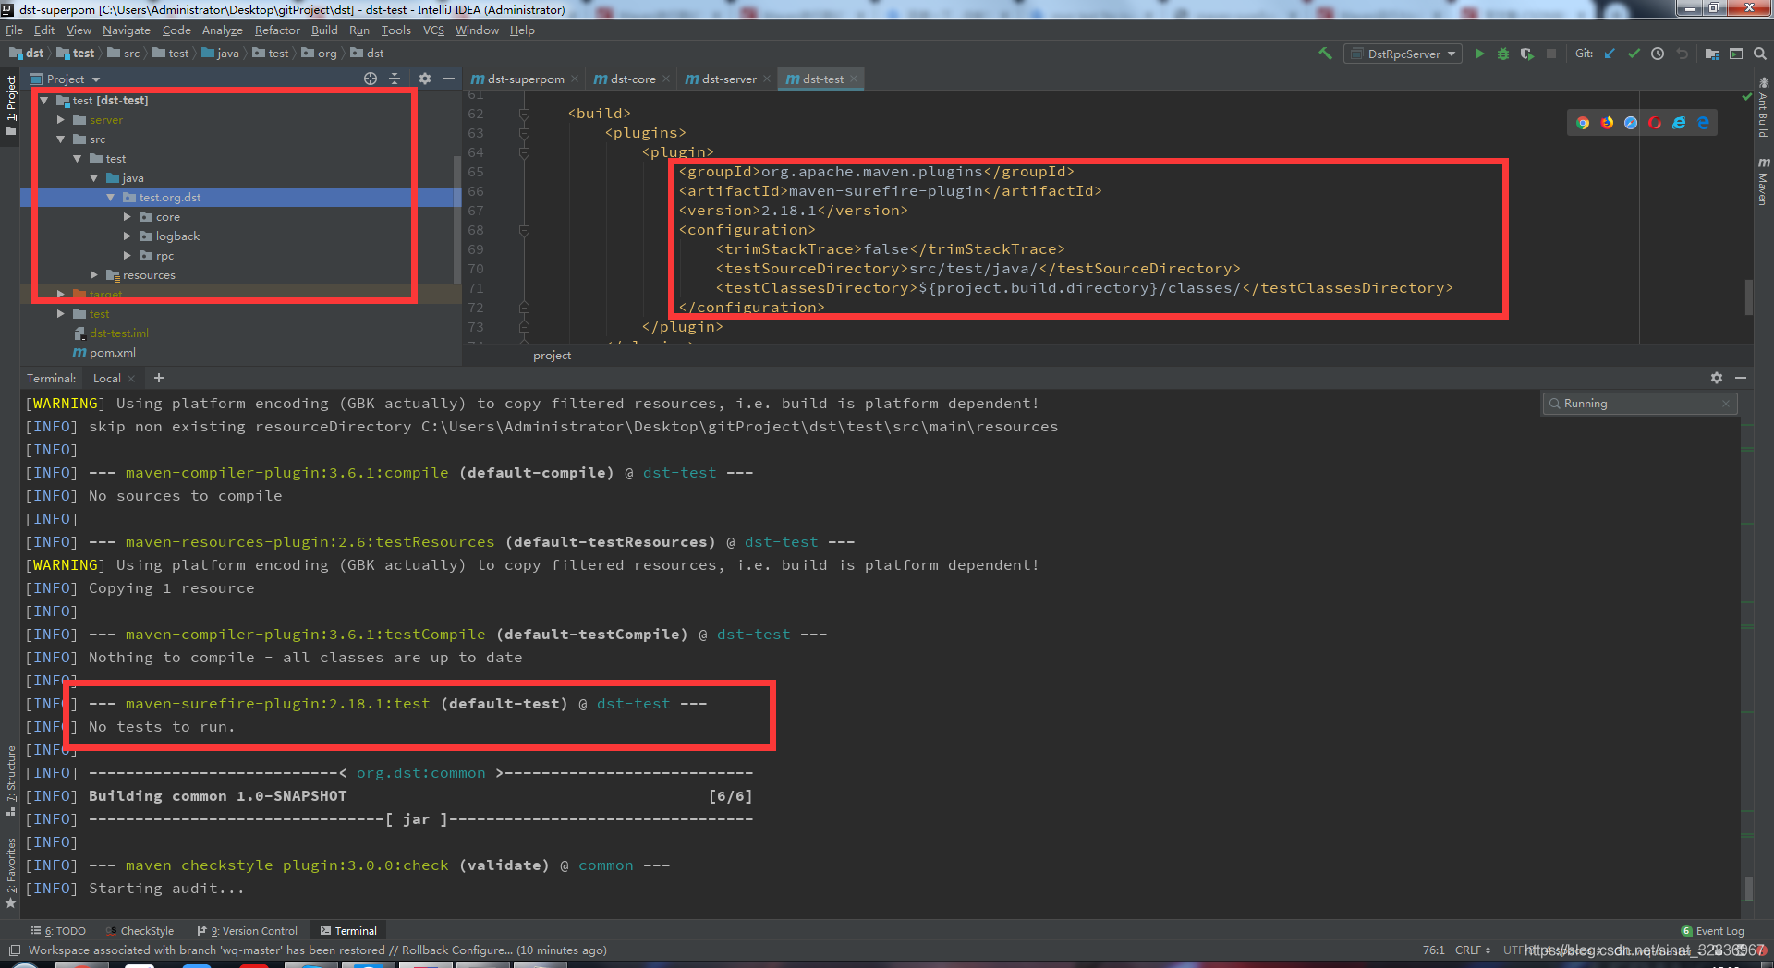The height and width of the screenshot is (968, 1774).
Task: Open the Version Control tool window
Action: click(x=247, y=931)
